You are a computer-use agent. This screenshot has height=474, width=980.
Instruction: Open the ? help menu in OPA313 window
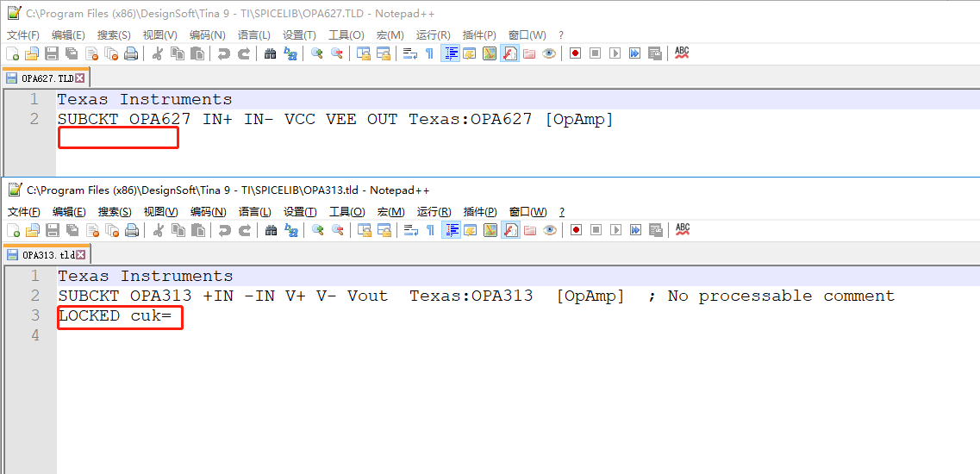pyautogui.click(x=561, y=211)
